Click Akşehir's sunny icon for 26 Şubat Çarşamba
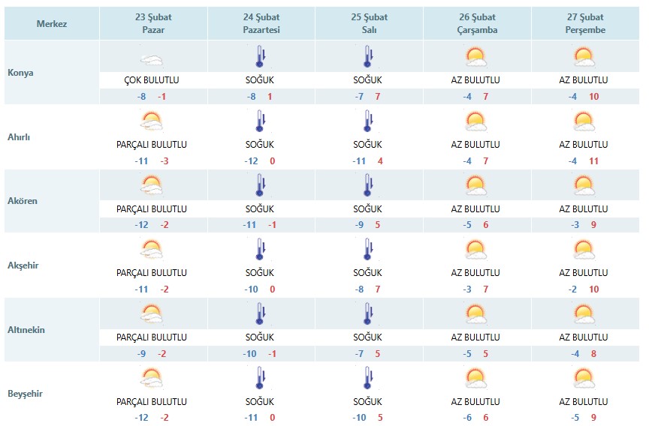The image size is (649, 426). coord(475,250)
